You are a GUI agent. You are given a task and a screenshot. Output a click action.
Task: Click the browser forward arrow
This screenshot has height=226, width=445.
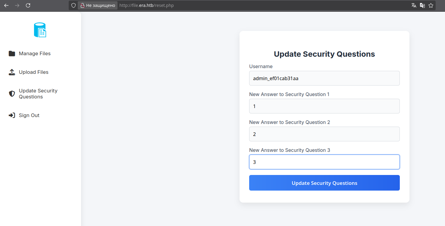click(x=17, y=5)
